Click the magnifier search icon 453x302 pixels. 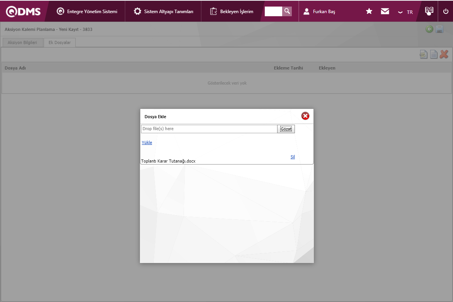pyautogui.click(x=287, y=11)
